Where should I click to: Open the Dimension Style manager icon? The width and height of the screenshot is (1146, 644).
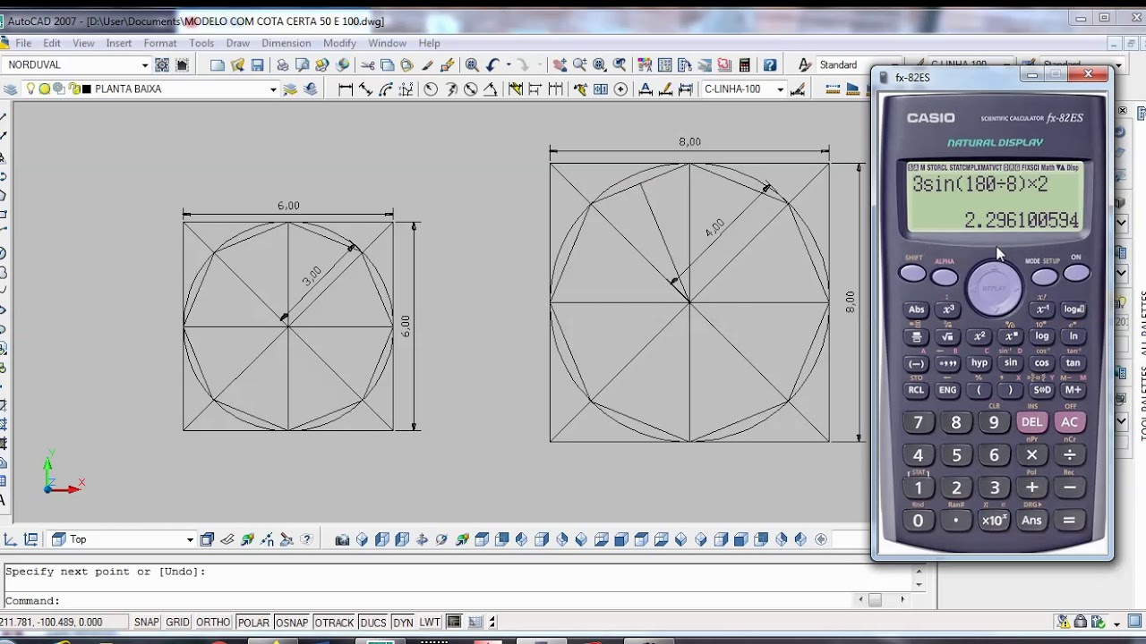pyautogui.click(x=798, y=89)
